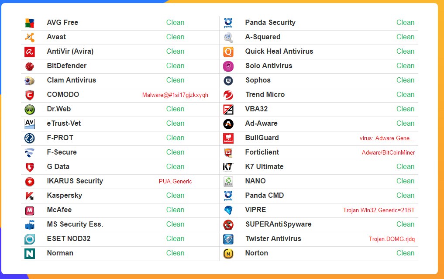
Task: Click the Trojan.Win32.Generic result for VIPRE
Action: (x=379, y=210)
